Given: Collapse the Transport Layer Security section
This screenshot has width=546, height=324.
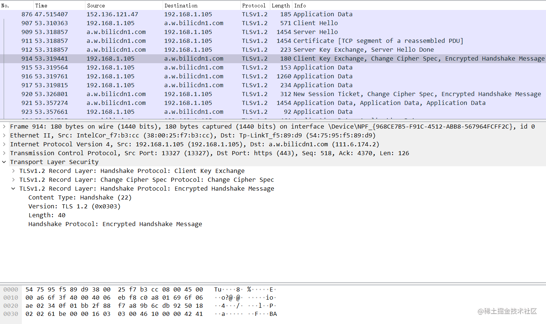Looking at the screenshot, I should tap(4, 162).
